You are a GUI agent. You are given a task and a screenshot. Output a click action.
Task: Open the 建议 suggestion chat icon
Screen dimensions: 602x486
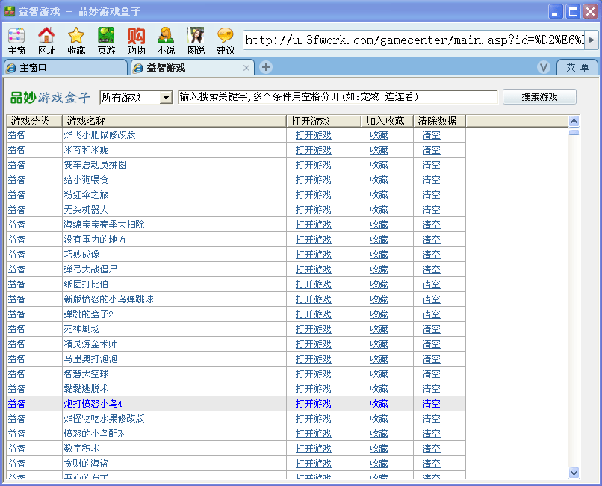tap(226, 40)
